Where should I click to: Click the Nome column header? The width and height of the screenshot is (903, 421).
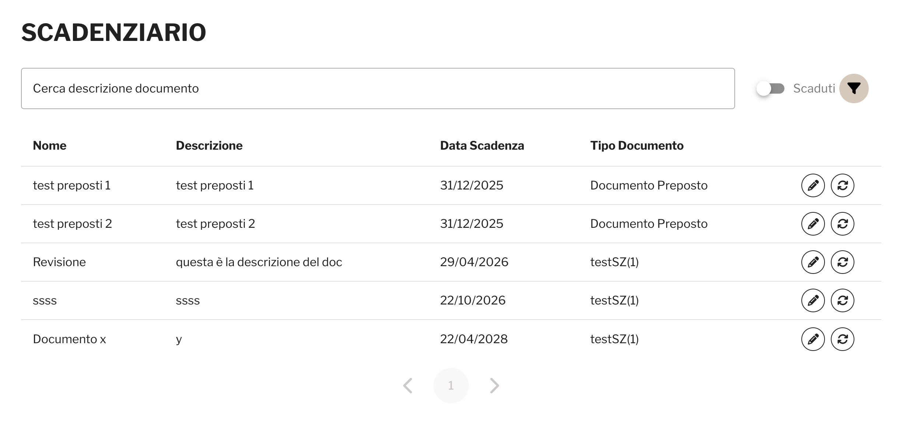(x=50, y=146)
